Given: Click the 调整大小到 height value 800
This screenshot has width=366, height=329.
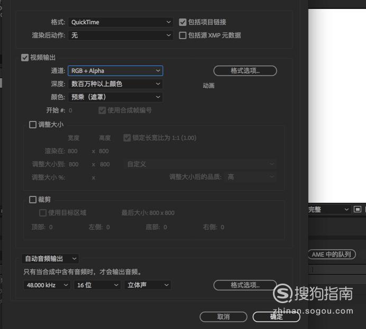Looking at the screenshot, I should click(105, 165).
